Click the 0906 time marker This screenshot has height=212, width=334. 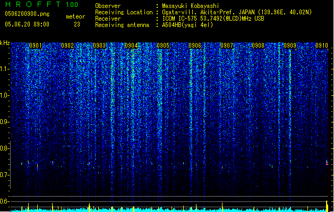[x=195, y=46]
